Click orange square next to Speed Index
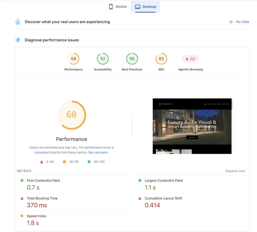 (x=22, y=216)
